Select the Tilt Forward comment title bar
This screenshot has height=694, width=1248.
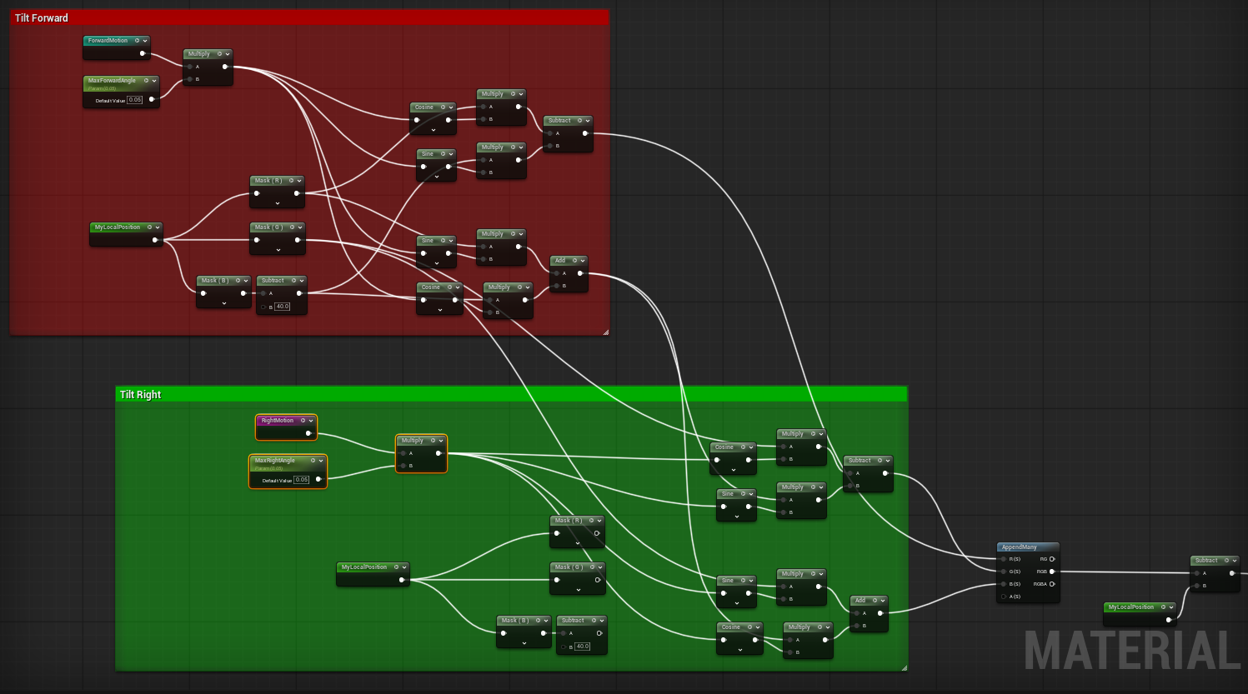pyautogui.click(x=308, y=17)
